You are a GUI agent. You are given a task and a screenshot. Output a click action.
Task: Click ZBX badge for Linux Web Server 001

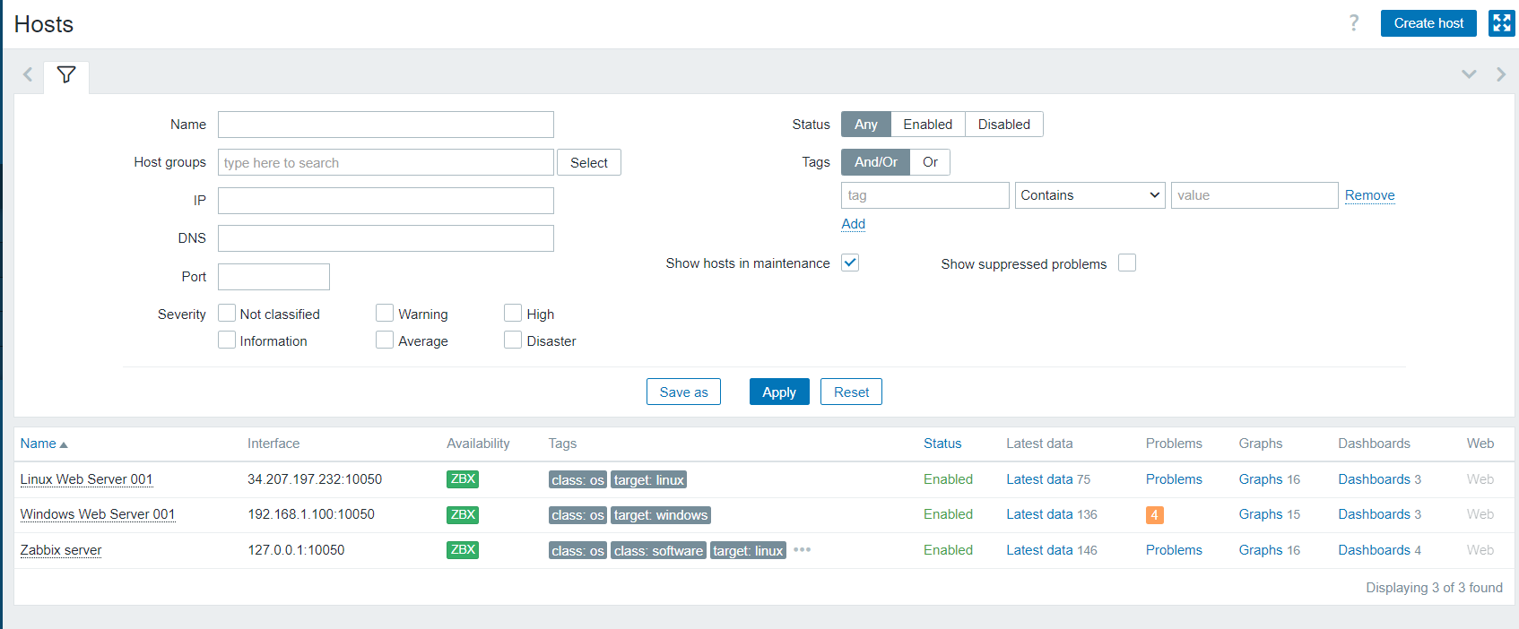[x=463, y=479]
